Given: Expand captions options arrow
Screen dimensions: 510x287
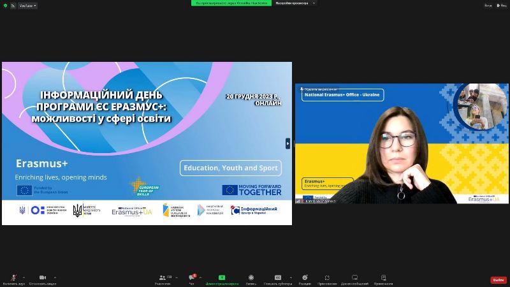Looking at the screenshot, I should click(291, 277).
